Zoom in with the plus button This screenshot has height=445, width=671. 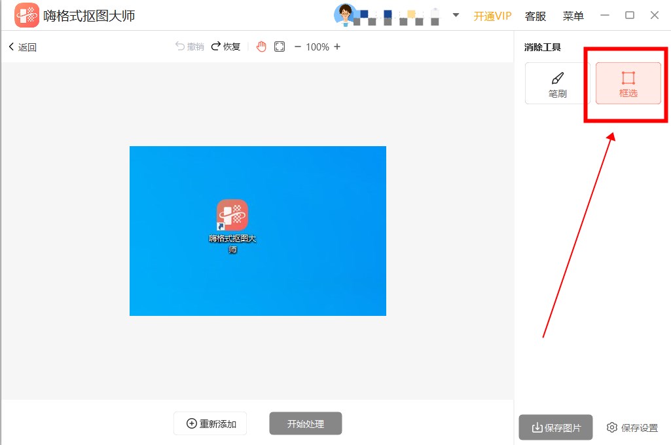point(337,47)
